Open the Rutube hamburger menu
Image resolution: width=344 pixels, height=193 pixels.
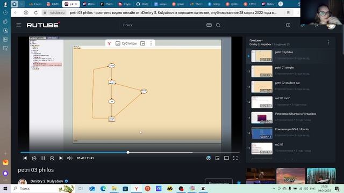[19, 25]
